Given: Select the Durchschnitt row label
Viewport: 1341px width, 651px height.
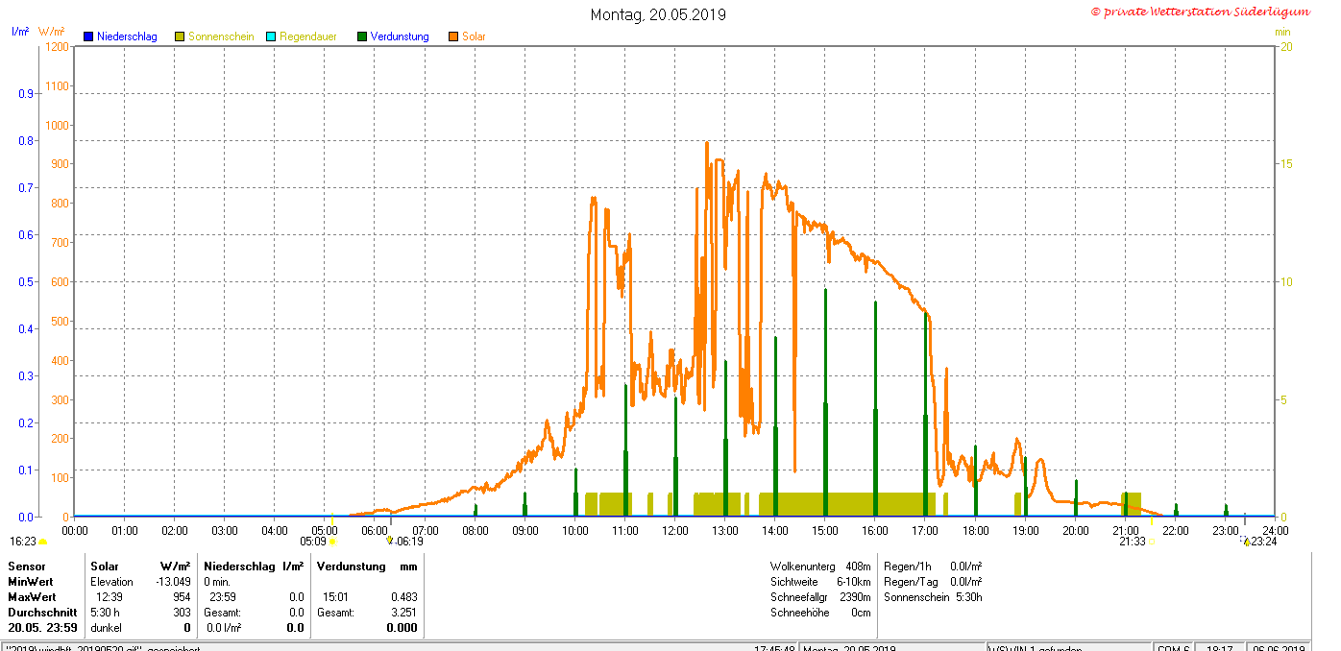Looking at the screenshot, I should 42,613.
